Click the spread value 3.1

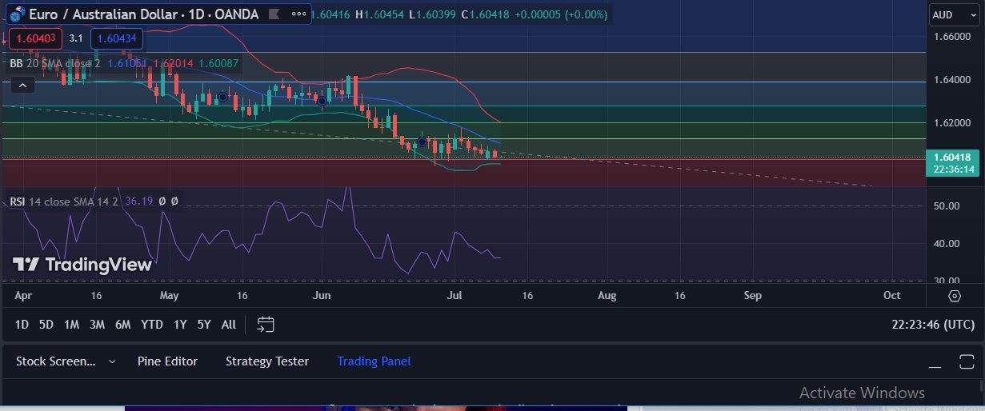[77, 38]
